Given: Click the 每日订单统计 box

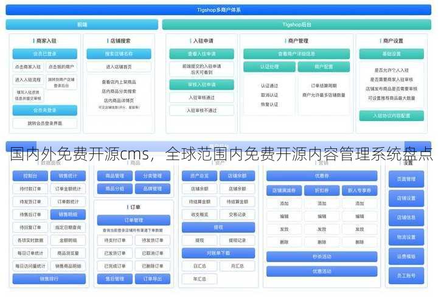Looking at the screenshot, I should pos(30,253).
